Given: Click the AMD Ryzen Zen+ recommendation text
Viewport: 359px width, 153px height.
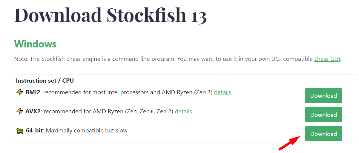Looking at the screenshot, I should (x=108, y=112).
